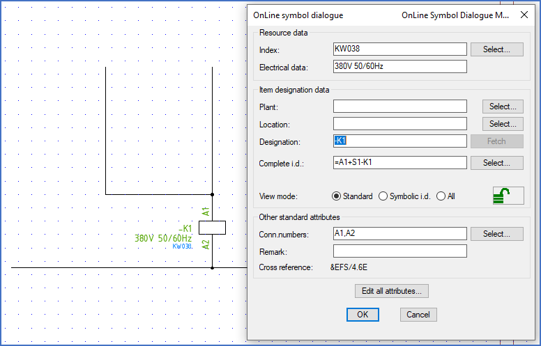Click the 380V 50/60Hz label on schematic

tap(163, 238)
